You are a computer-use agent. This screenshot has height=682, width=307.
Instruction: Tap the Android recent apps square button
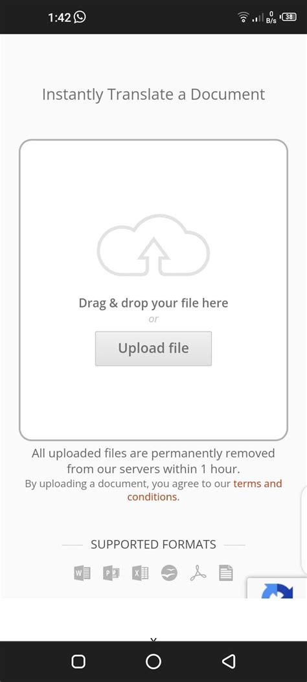(78, 661)
